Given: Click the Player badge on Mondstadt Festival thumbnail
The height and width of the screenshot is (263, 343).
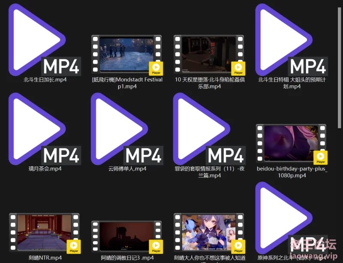Looking at the screenshot, I should pyautogui.click(x=156, y=68).
